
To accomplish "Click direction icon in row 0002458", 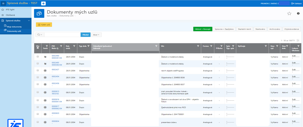I will (45, 84).
